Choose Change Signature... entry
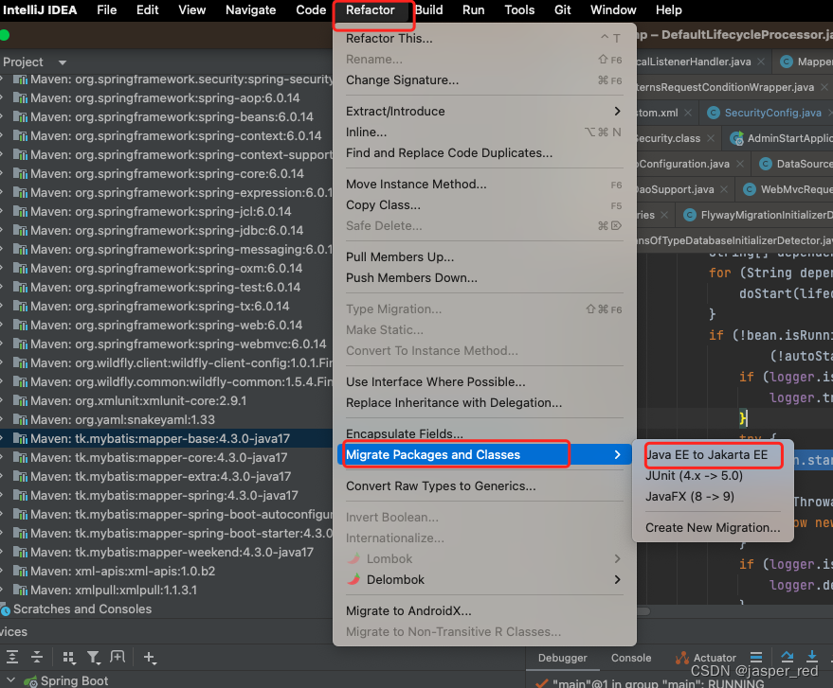 click(x=484, y=80)
